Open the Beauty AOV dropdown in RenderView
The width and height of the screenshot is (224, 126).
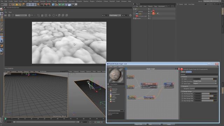click(21, 15)
